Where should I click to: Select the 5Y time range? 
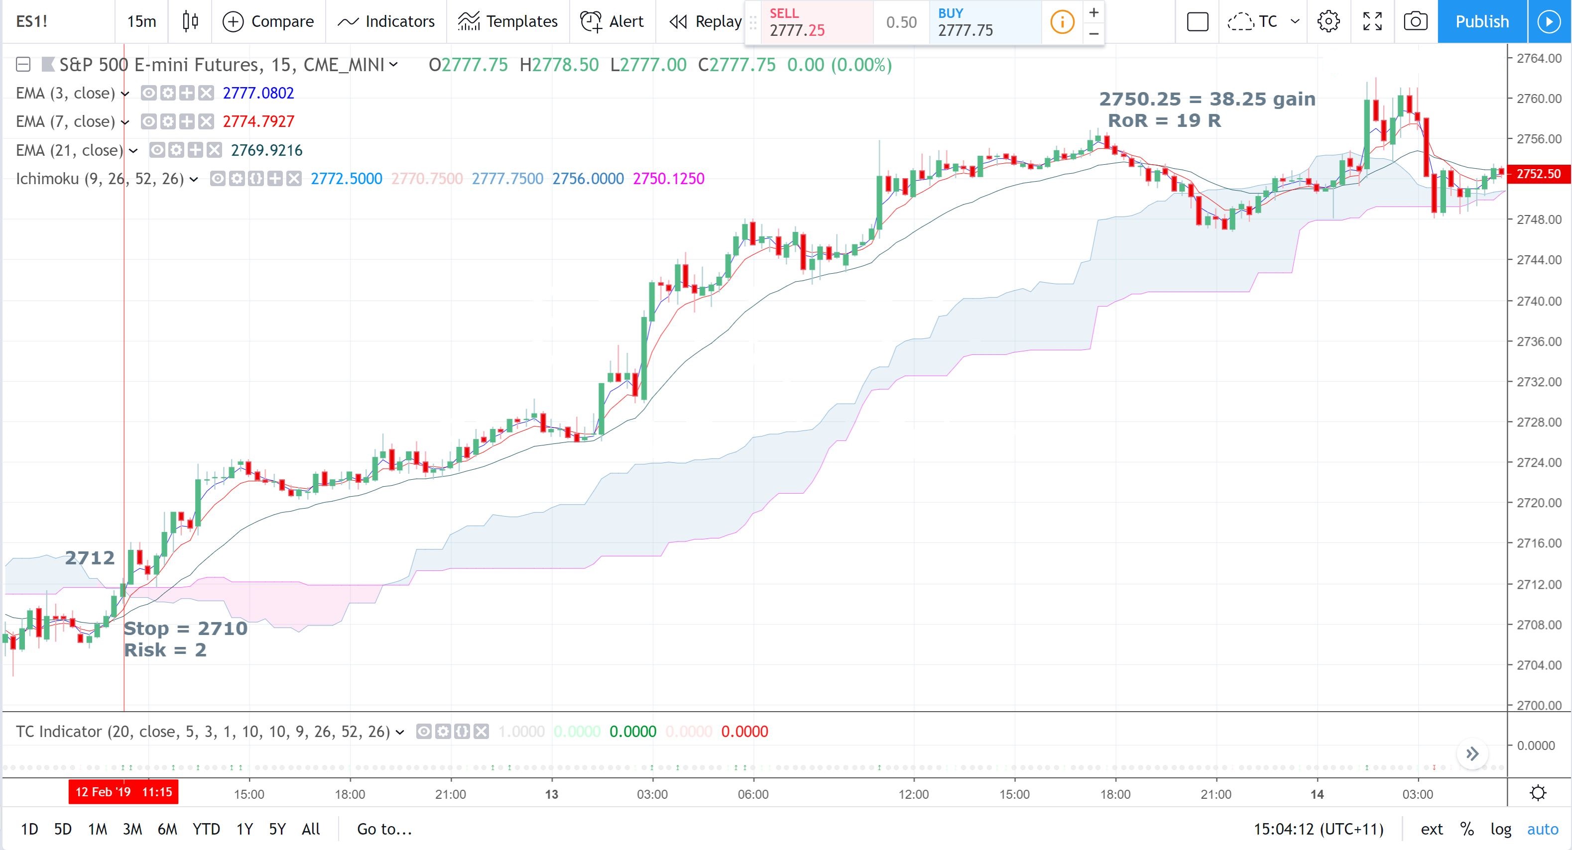click(x=278, y=829)
